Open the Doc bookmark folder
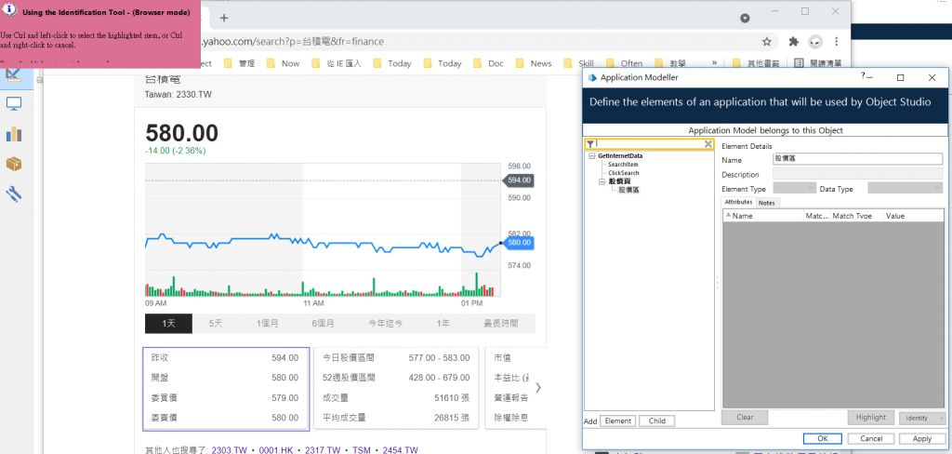The image size is (952, 454). (x=489, y=63)
